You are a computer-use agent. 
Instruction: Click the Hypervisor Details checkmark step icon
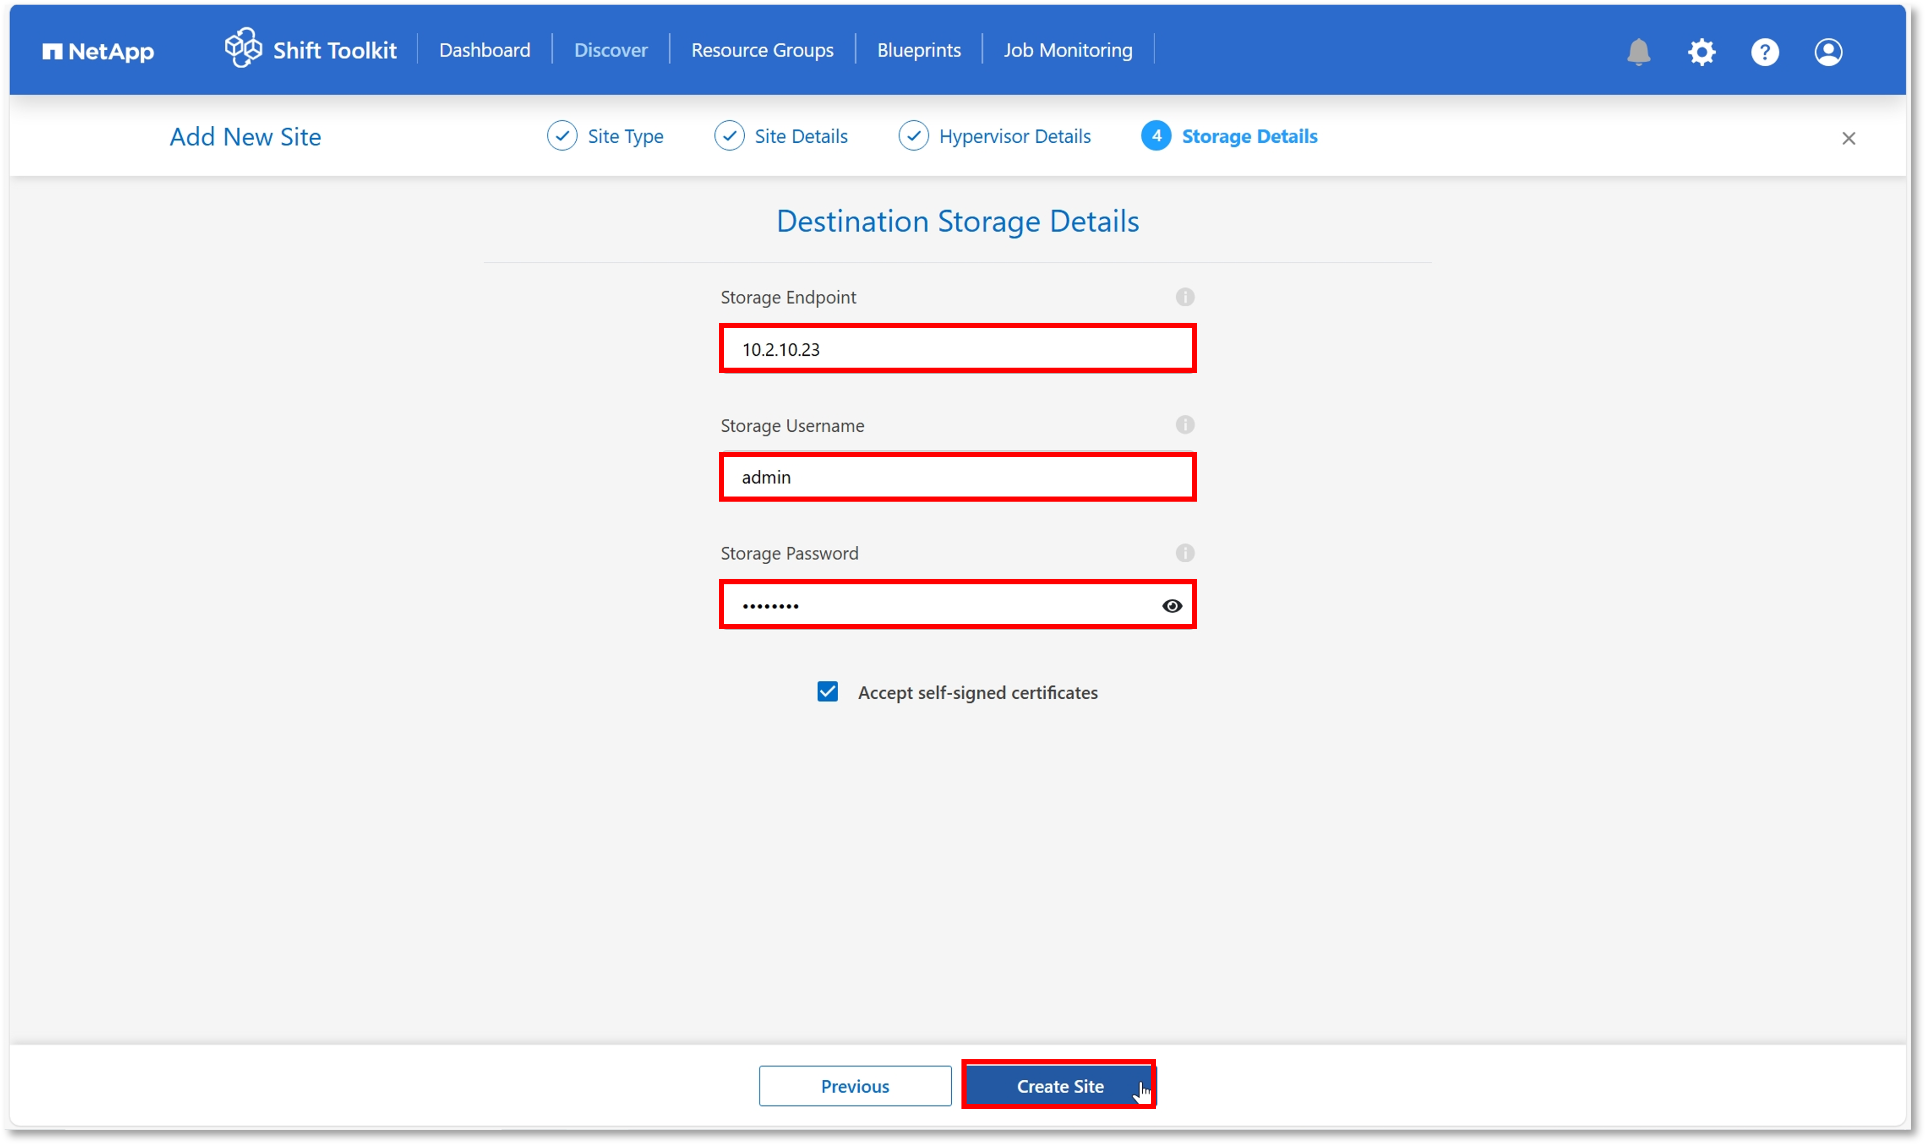click(x=914, y=136)
